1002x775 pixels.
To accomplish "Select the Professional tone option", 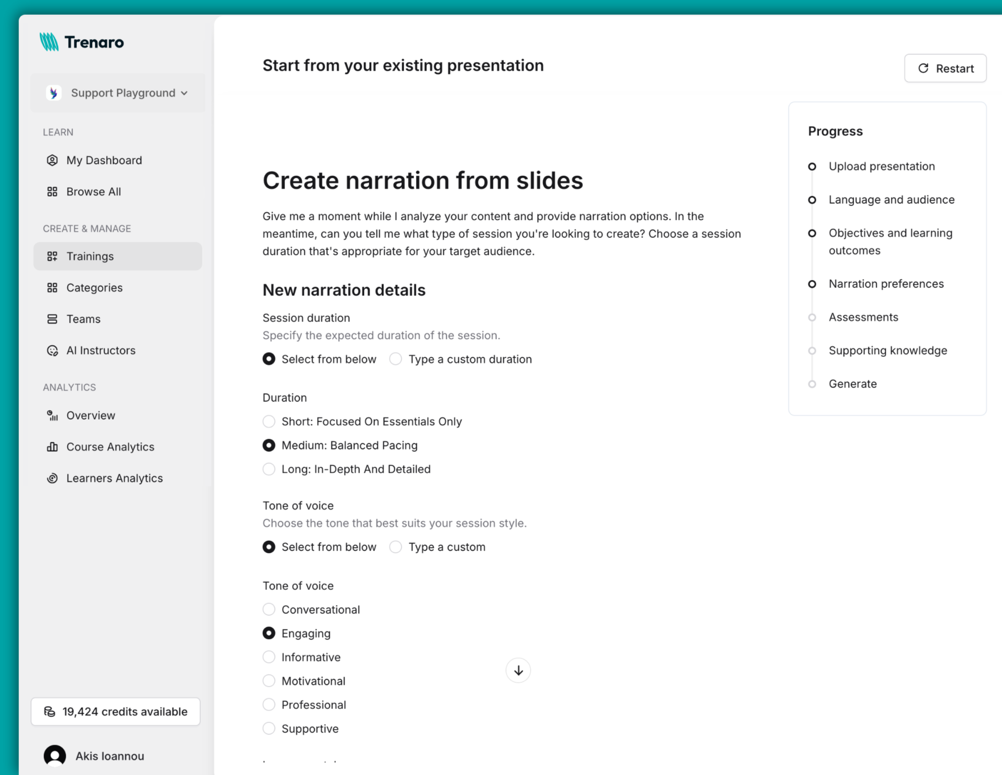I will pos(268,705).
